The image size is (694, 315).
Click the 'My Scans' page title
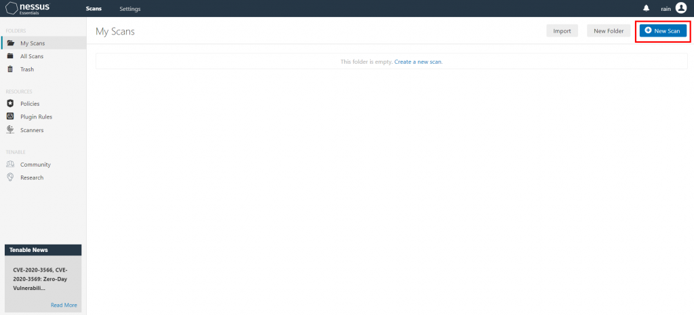coord(115,31)
